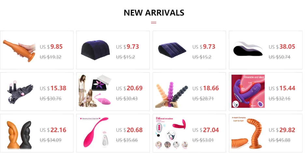Open the 'Wearable and silent' product image
This screenshot has width=307, height=161.
248,91
